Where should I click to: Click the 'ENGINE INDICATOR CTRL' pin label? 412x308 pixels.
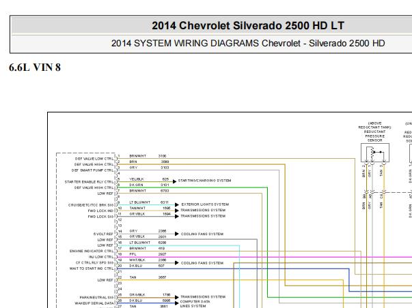coord(92,251)
